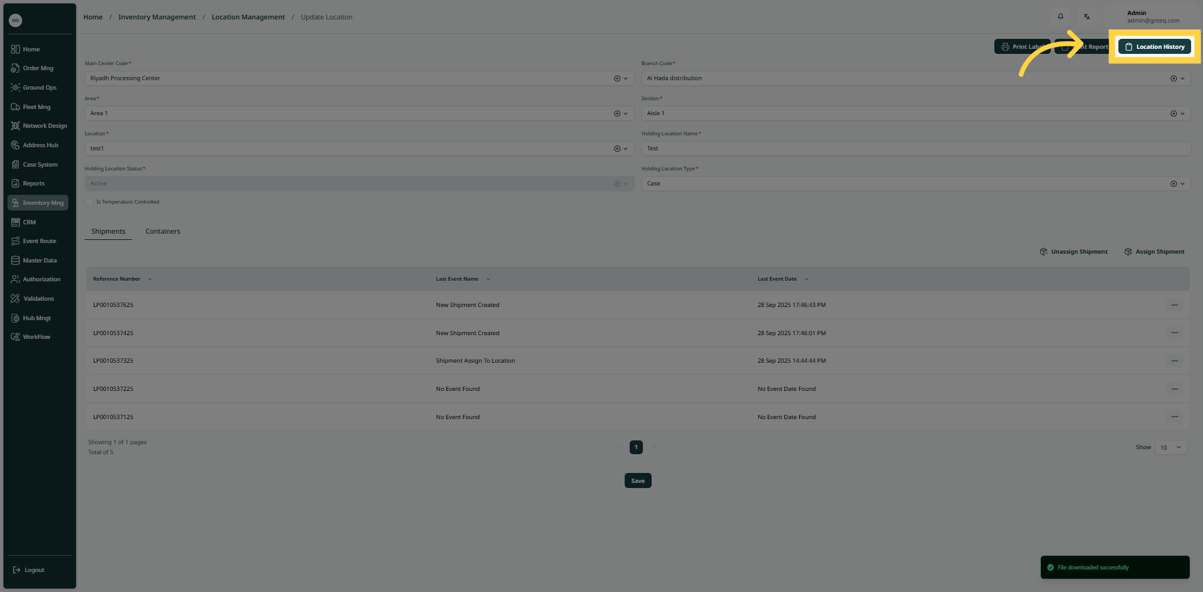Expand Main Center Code dropdown
Image resolution: width=1203 pixels, height=592 pixels.
point(625,78)
